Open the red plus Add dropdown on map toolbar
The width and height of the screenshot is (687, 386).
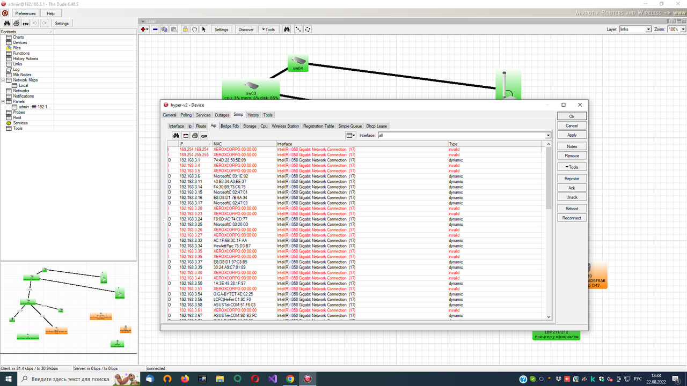(144, 29)
